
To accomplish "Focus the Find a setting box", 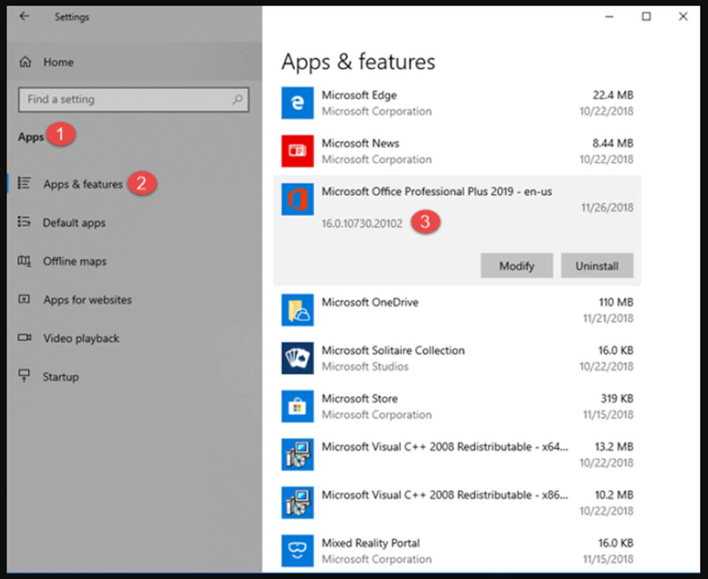I will tap(134, 100).
